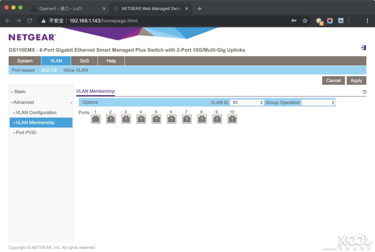This screenshot has height=252, width=375.
Task: Click the Options label
Action: tap(90, 102)
